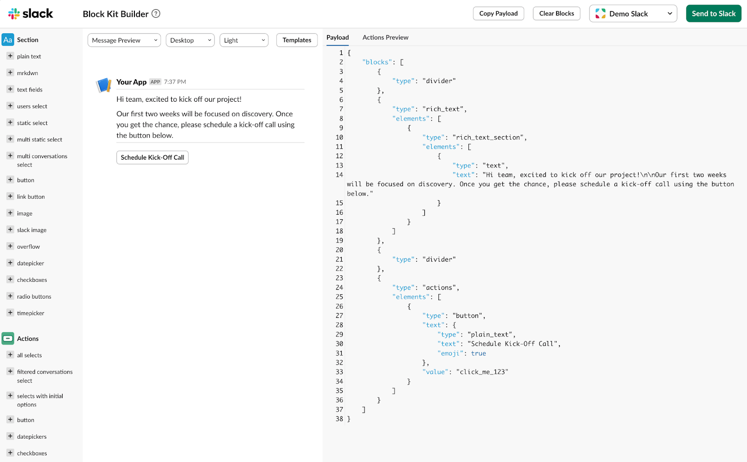Add multi conversations select block
This screenshot has width=747, height=462.
10,156
